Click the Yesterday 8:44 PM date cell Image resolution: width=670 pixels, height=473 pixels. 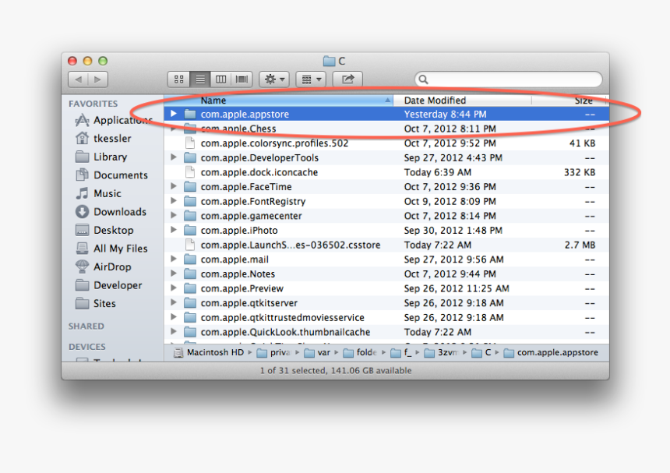click(446, 114)
